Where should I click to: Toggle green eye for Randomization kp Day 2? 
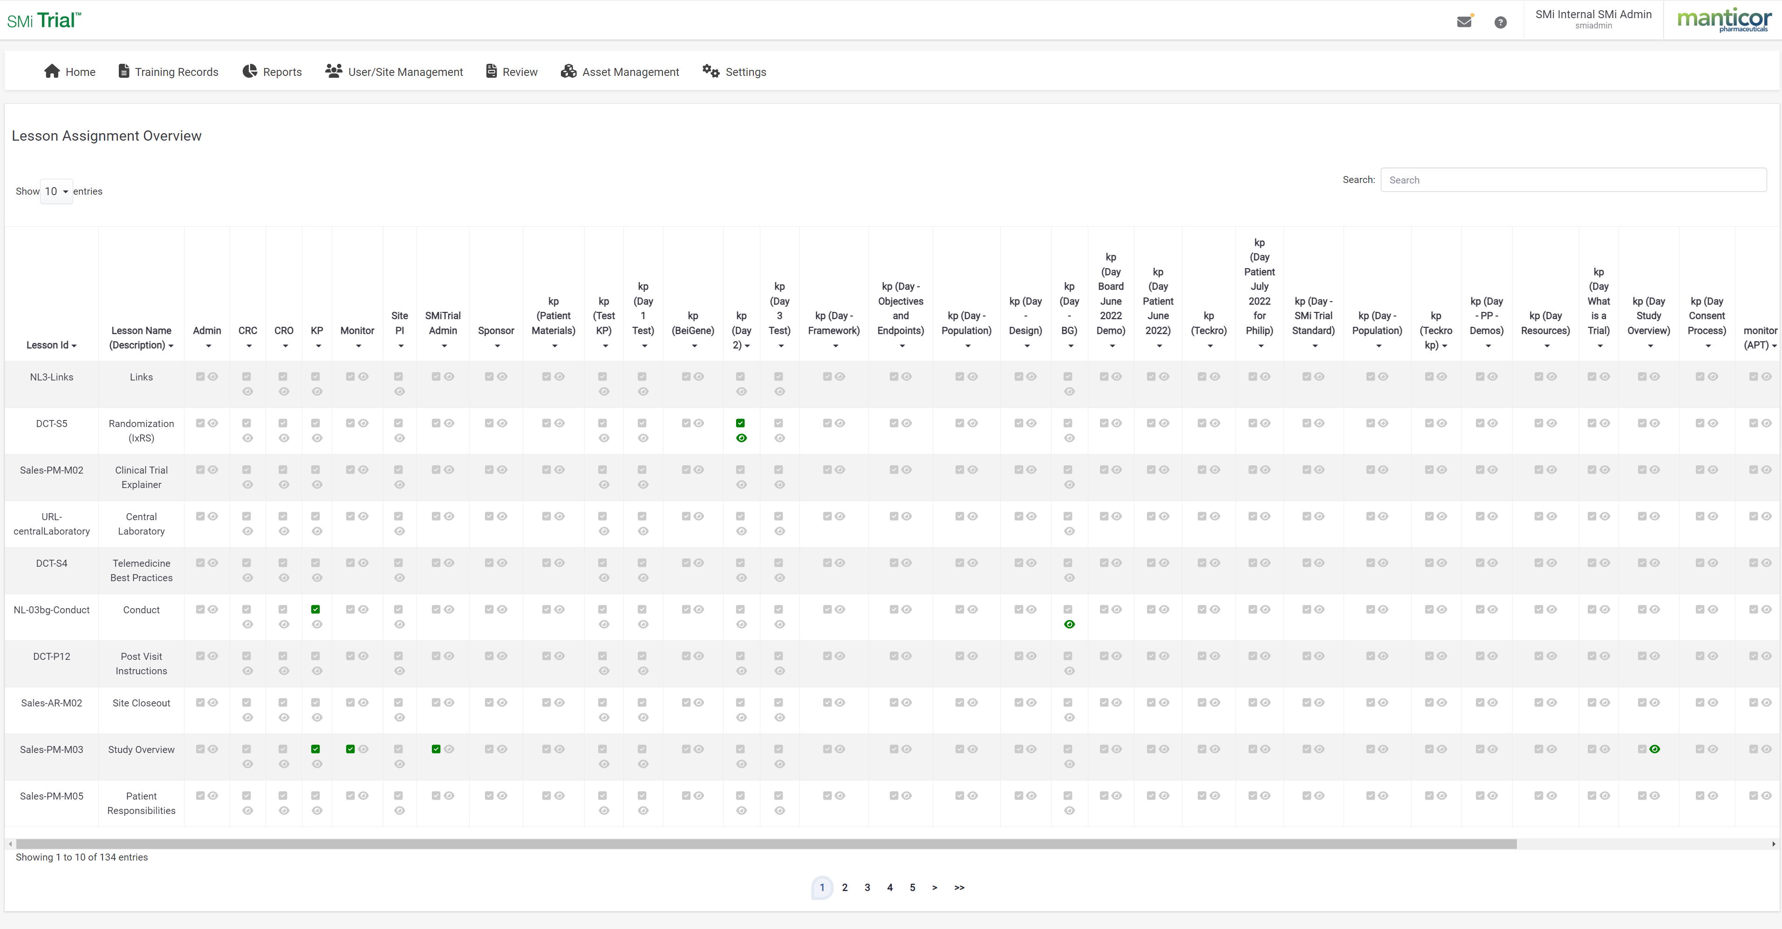(x=741, y=438)
